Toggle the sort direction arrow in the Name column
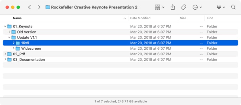241x105 pixels. (125, 18)
